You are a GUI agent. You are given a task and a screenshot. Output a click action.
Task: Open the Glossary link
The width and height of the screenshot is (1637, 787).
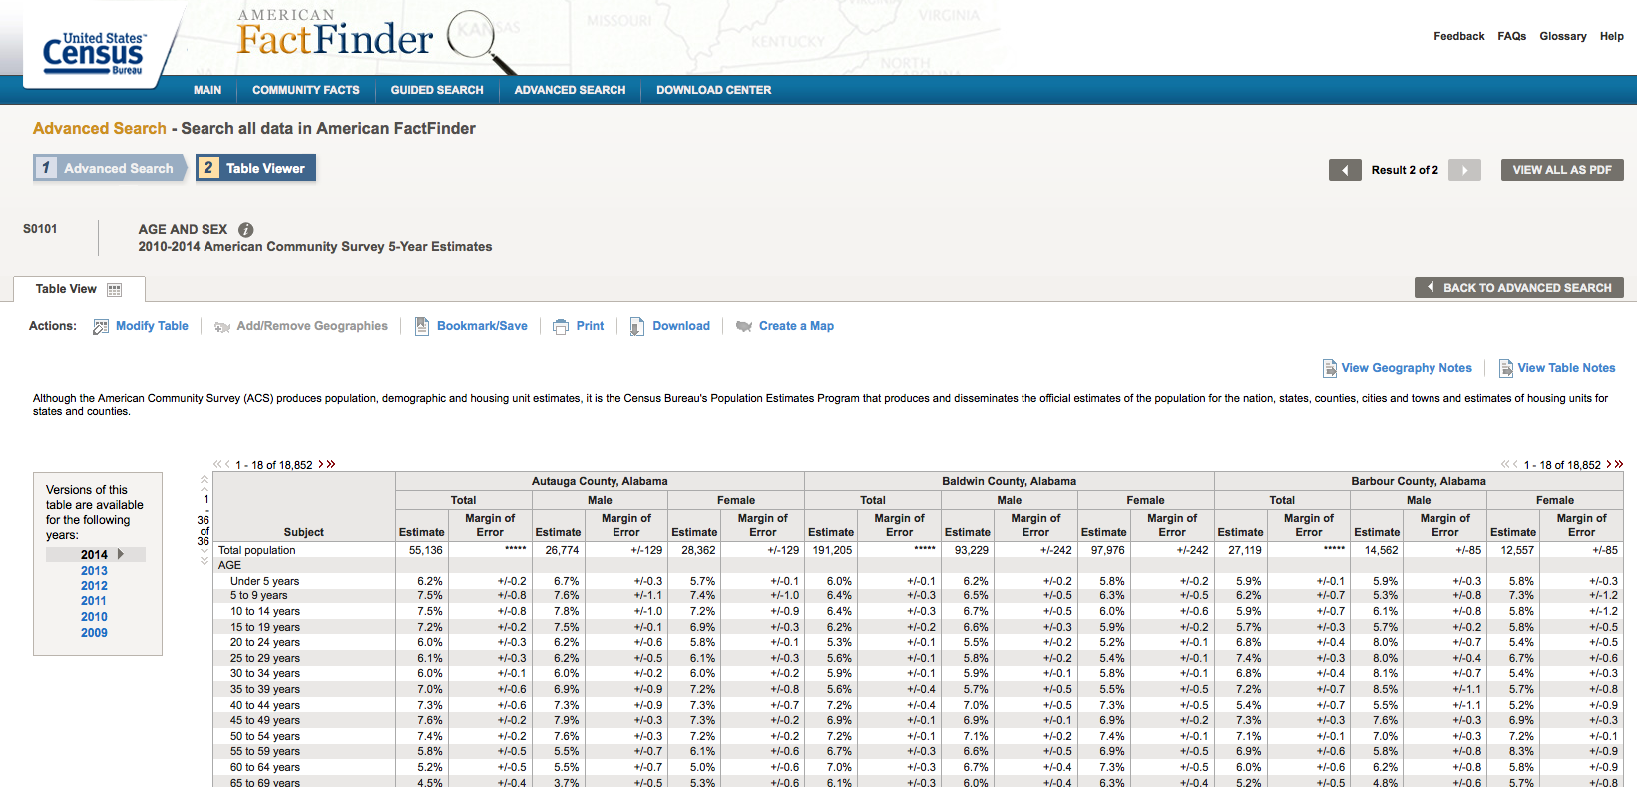(x=1563, y=36)
